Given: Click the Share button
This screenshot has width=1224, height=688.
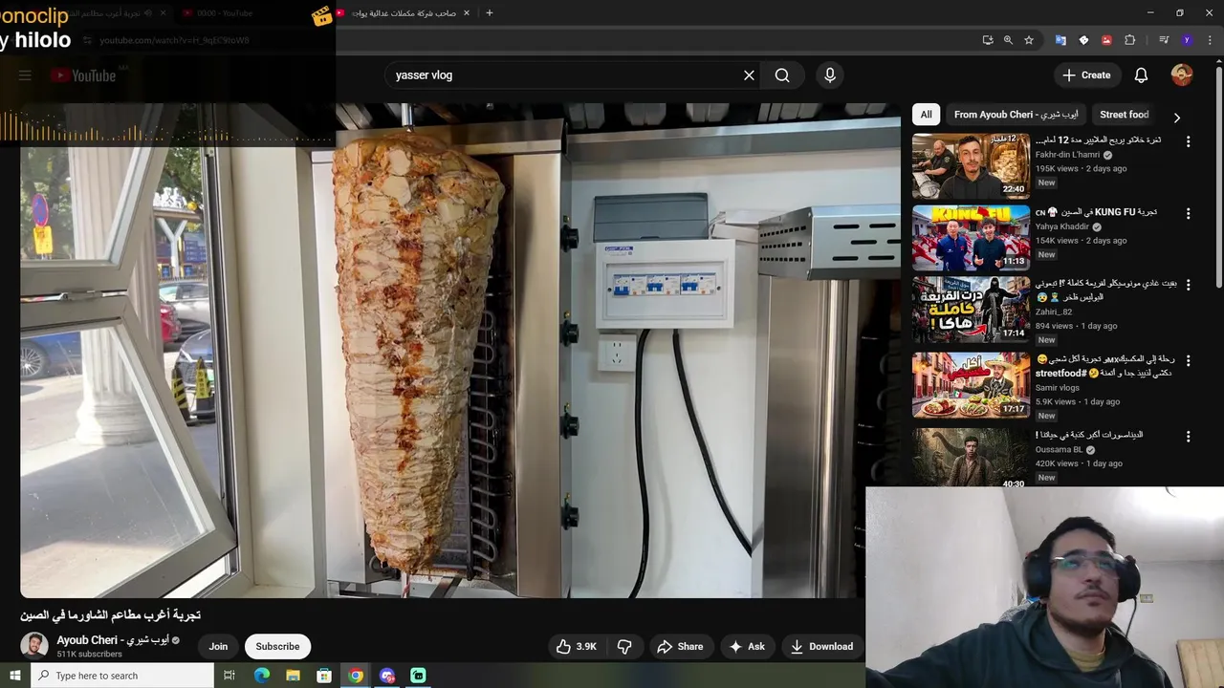Looking at the screenshot, I should [680, 647].
